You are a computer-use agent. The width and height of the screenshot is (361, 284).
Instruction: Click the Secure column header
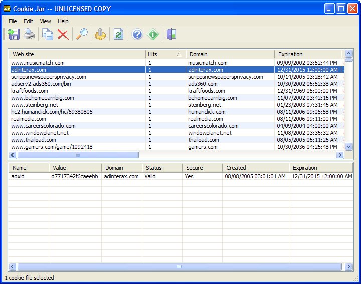203,168
